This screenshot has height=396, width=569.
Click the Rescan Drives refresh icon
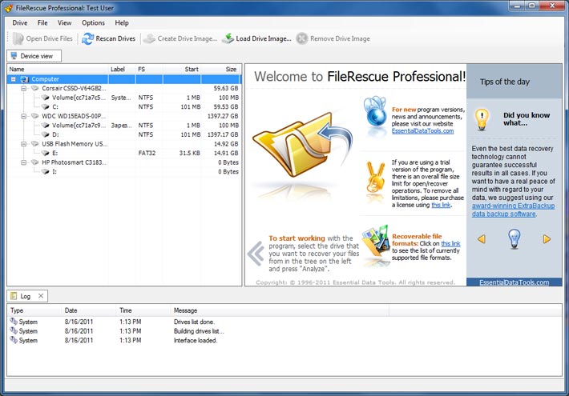[87, 38]
